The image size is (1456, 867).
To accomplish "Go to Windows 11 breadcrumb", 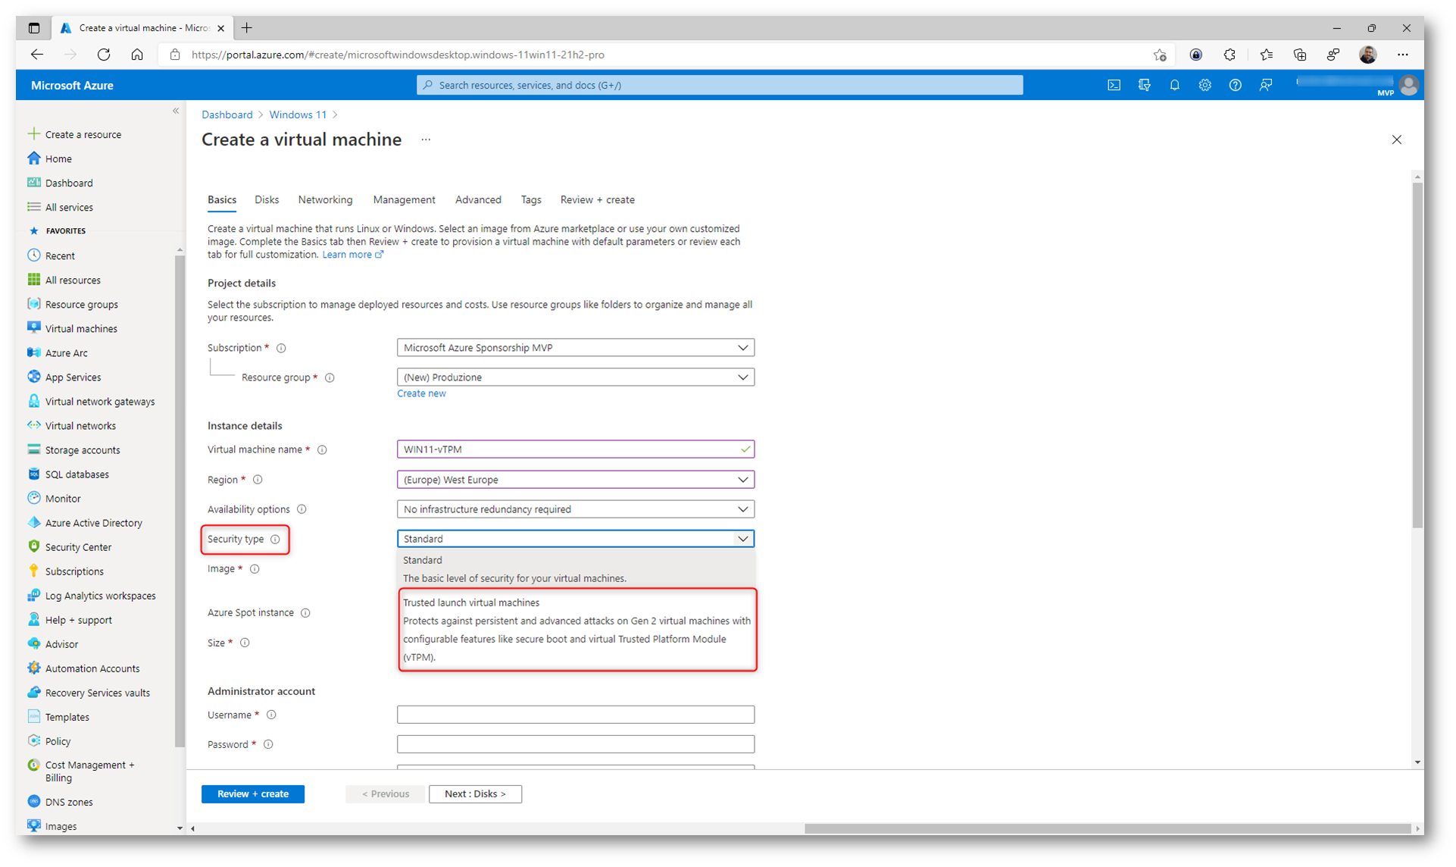I will (x=298, y=114).
